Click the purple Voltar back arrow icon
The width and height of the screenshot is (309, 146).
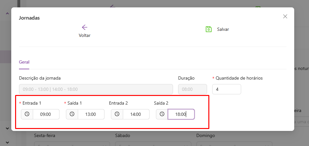click(x=85, y=27)
